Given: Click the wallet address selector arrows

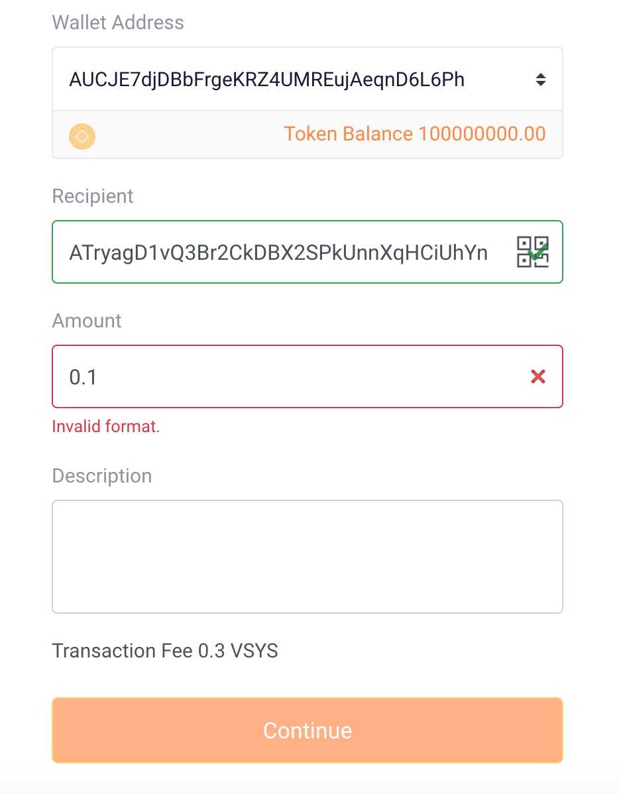Looking at the screenshot, I should (x=541, y=78).
